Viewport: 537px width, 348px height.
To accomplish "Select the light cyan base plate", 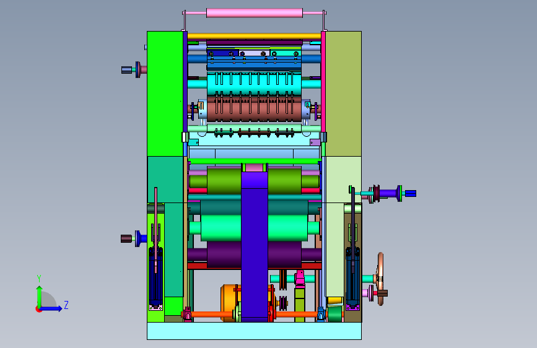I will point(254,331).
